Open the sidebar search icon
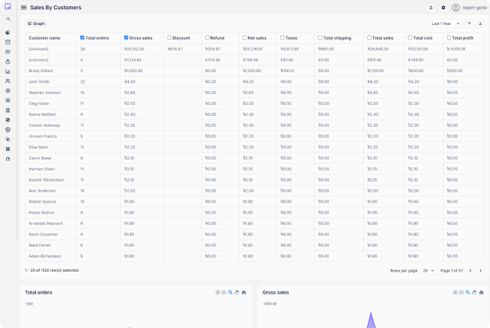490x328 pixels. 8,19
